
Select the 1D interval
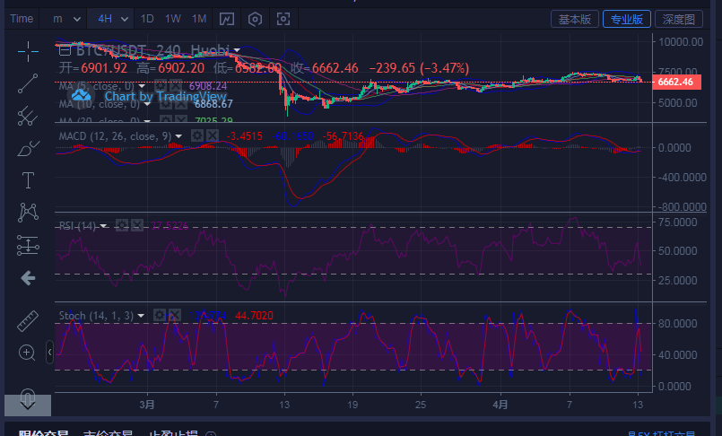coord(147,19)
